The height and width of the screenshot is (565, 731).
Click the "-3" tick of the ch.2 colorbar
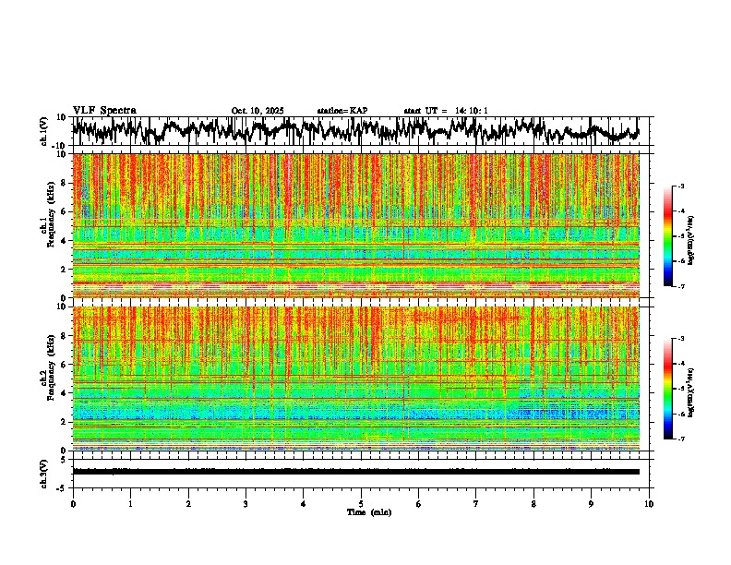pos(681,339)
